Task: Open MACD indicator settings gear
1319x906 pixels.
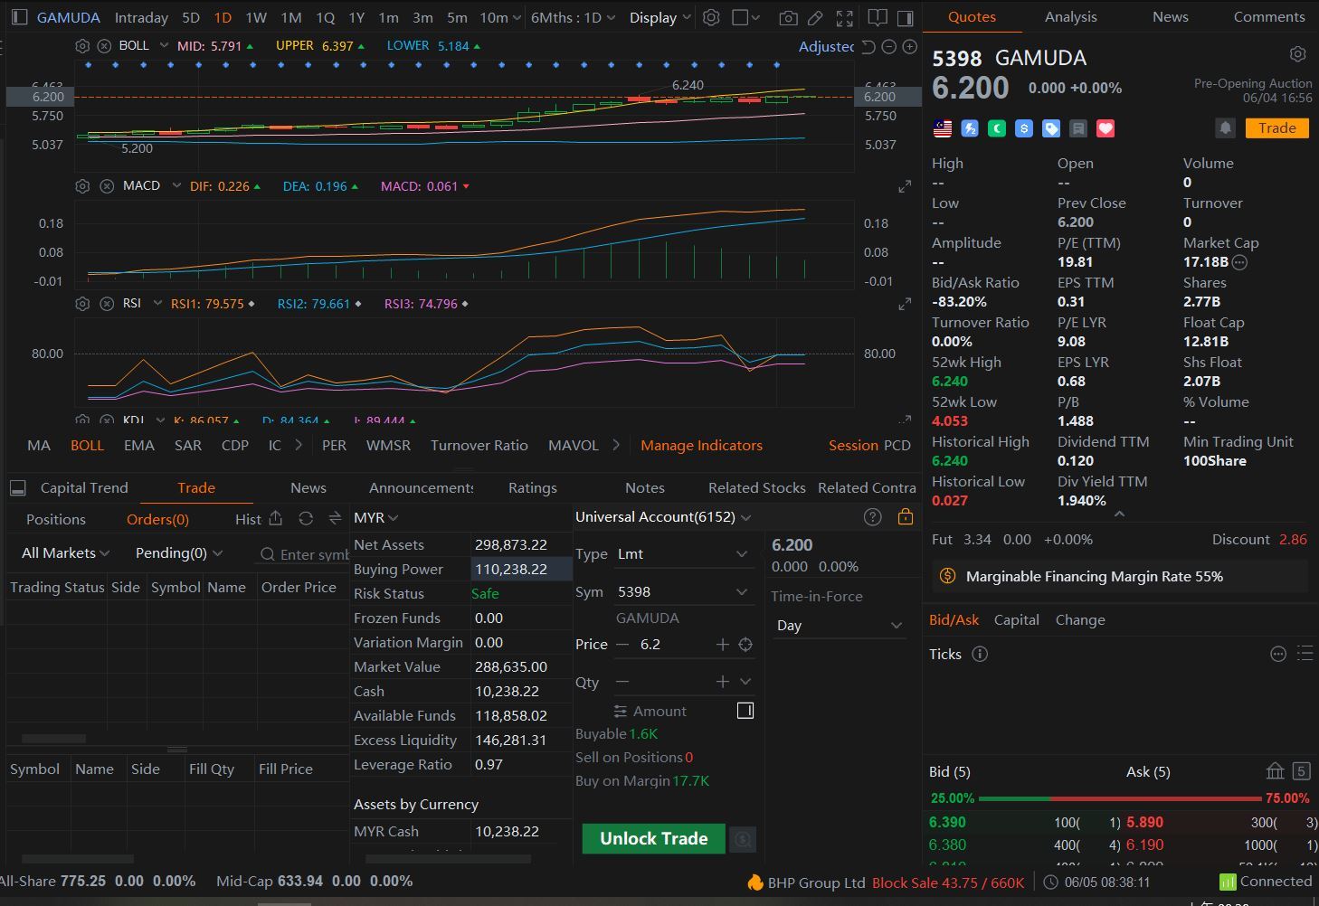Action: (82, 185)
